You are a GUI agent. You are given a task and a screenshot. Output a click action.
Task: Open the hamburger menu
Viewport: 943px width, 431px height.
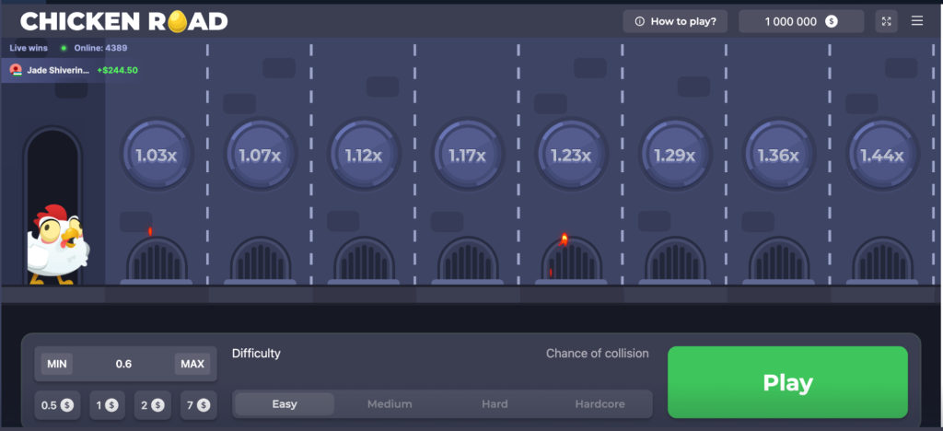916,21
